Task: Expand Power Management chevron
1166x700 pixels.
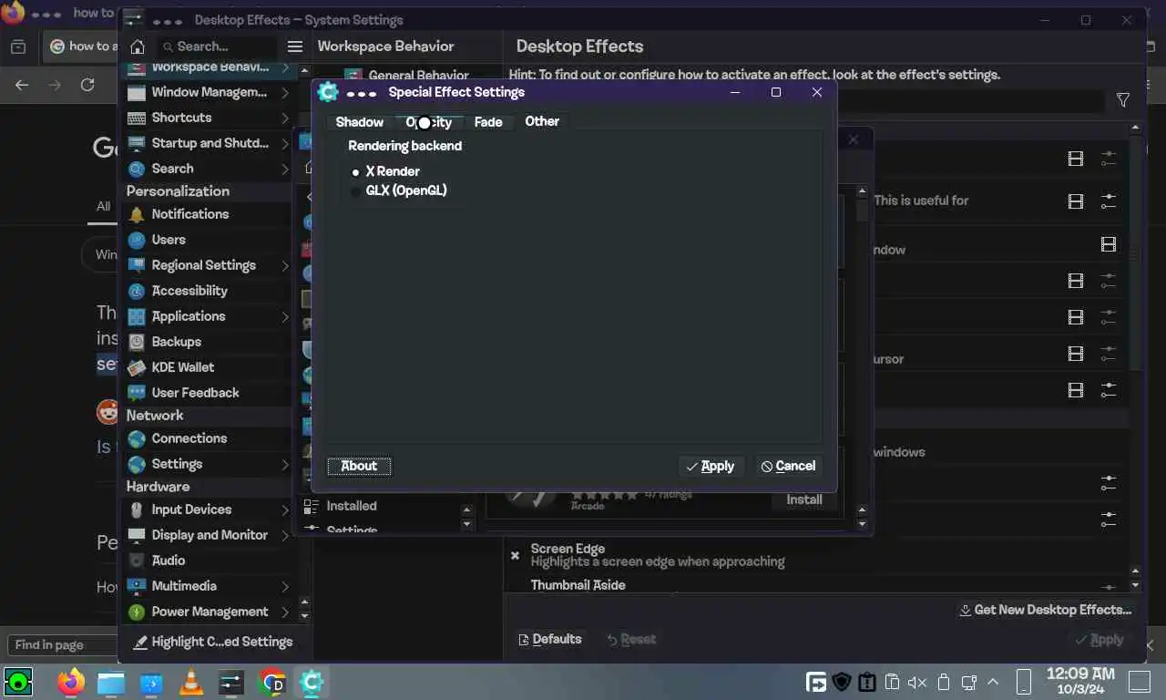Action: coord(285,612)
